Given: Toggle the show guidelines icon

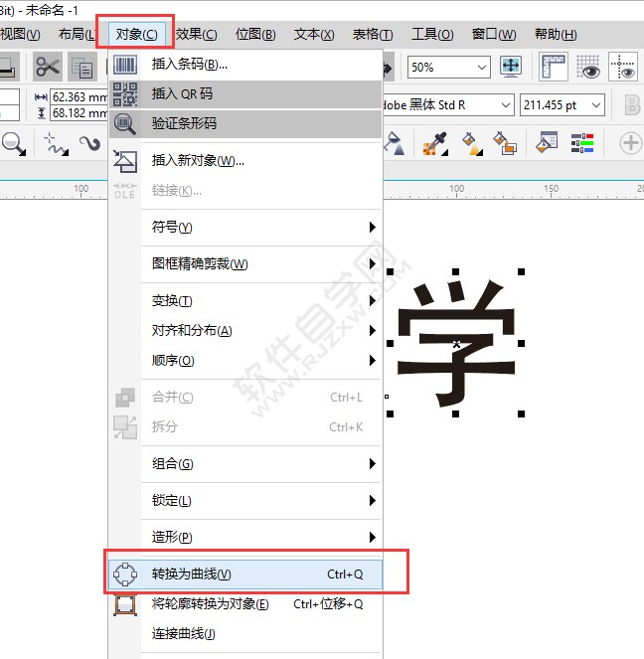Looking at the screenshot, I should 623,67.
